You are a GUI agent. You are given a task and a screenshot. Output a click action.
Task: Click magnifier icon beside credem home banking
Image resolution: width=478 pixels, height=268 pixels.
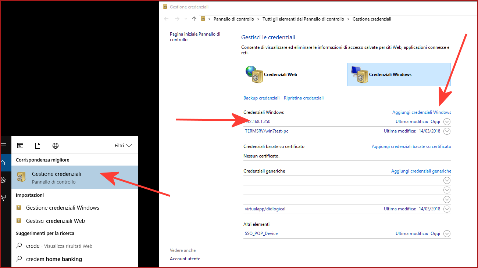coord(19,259)
